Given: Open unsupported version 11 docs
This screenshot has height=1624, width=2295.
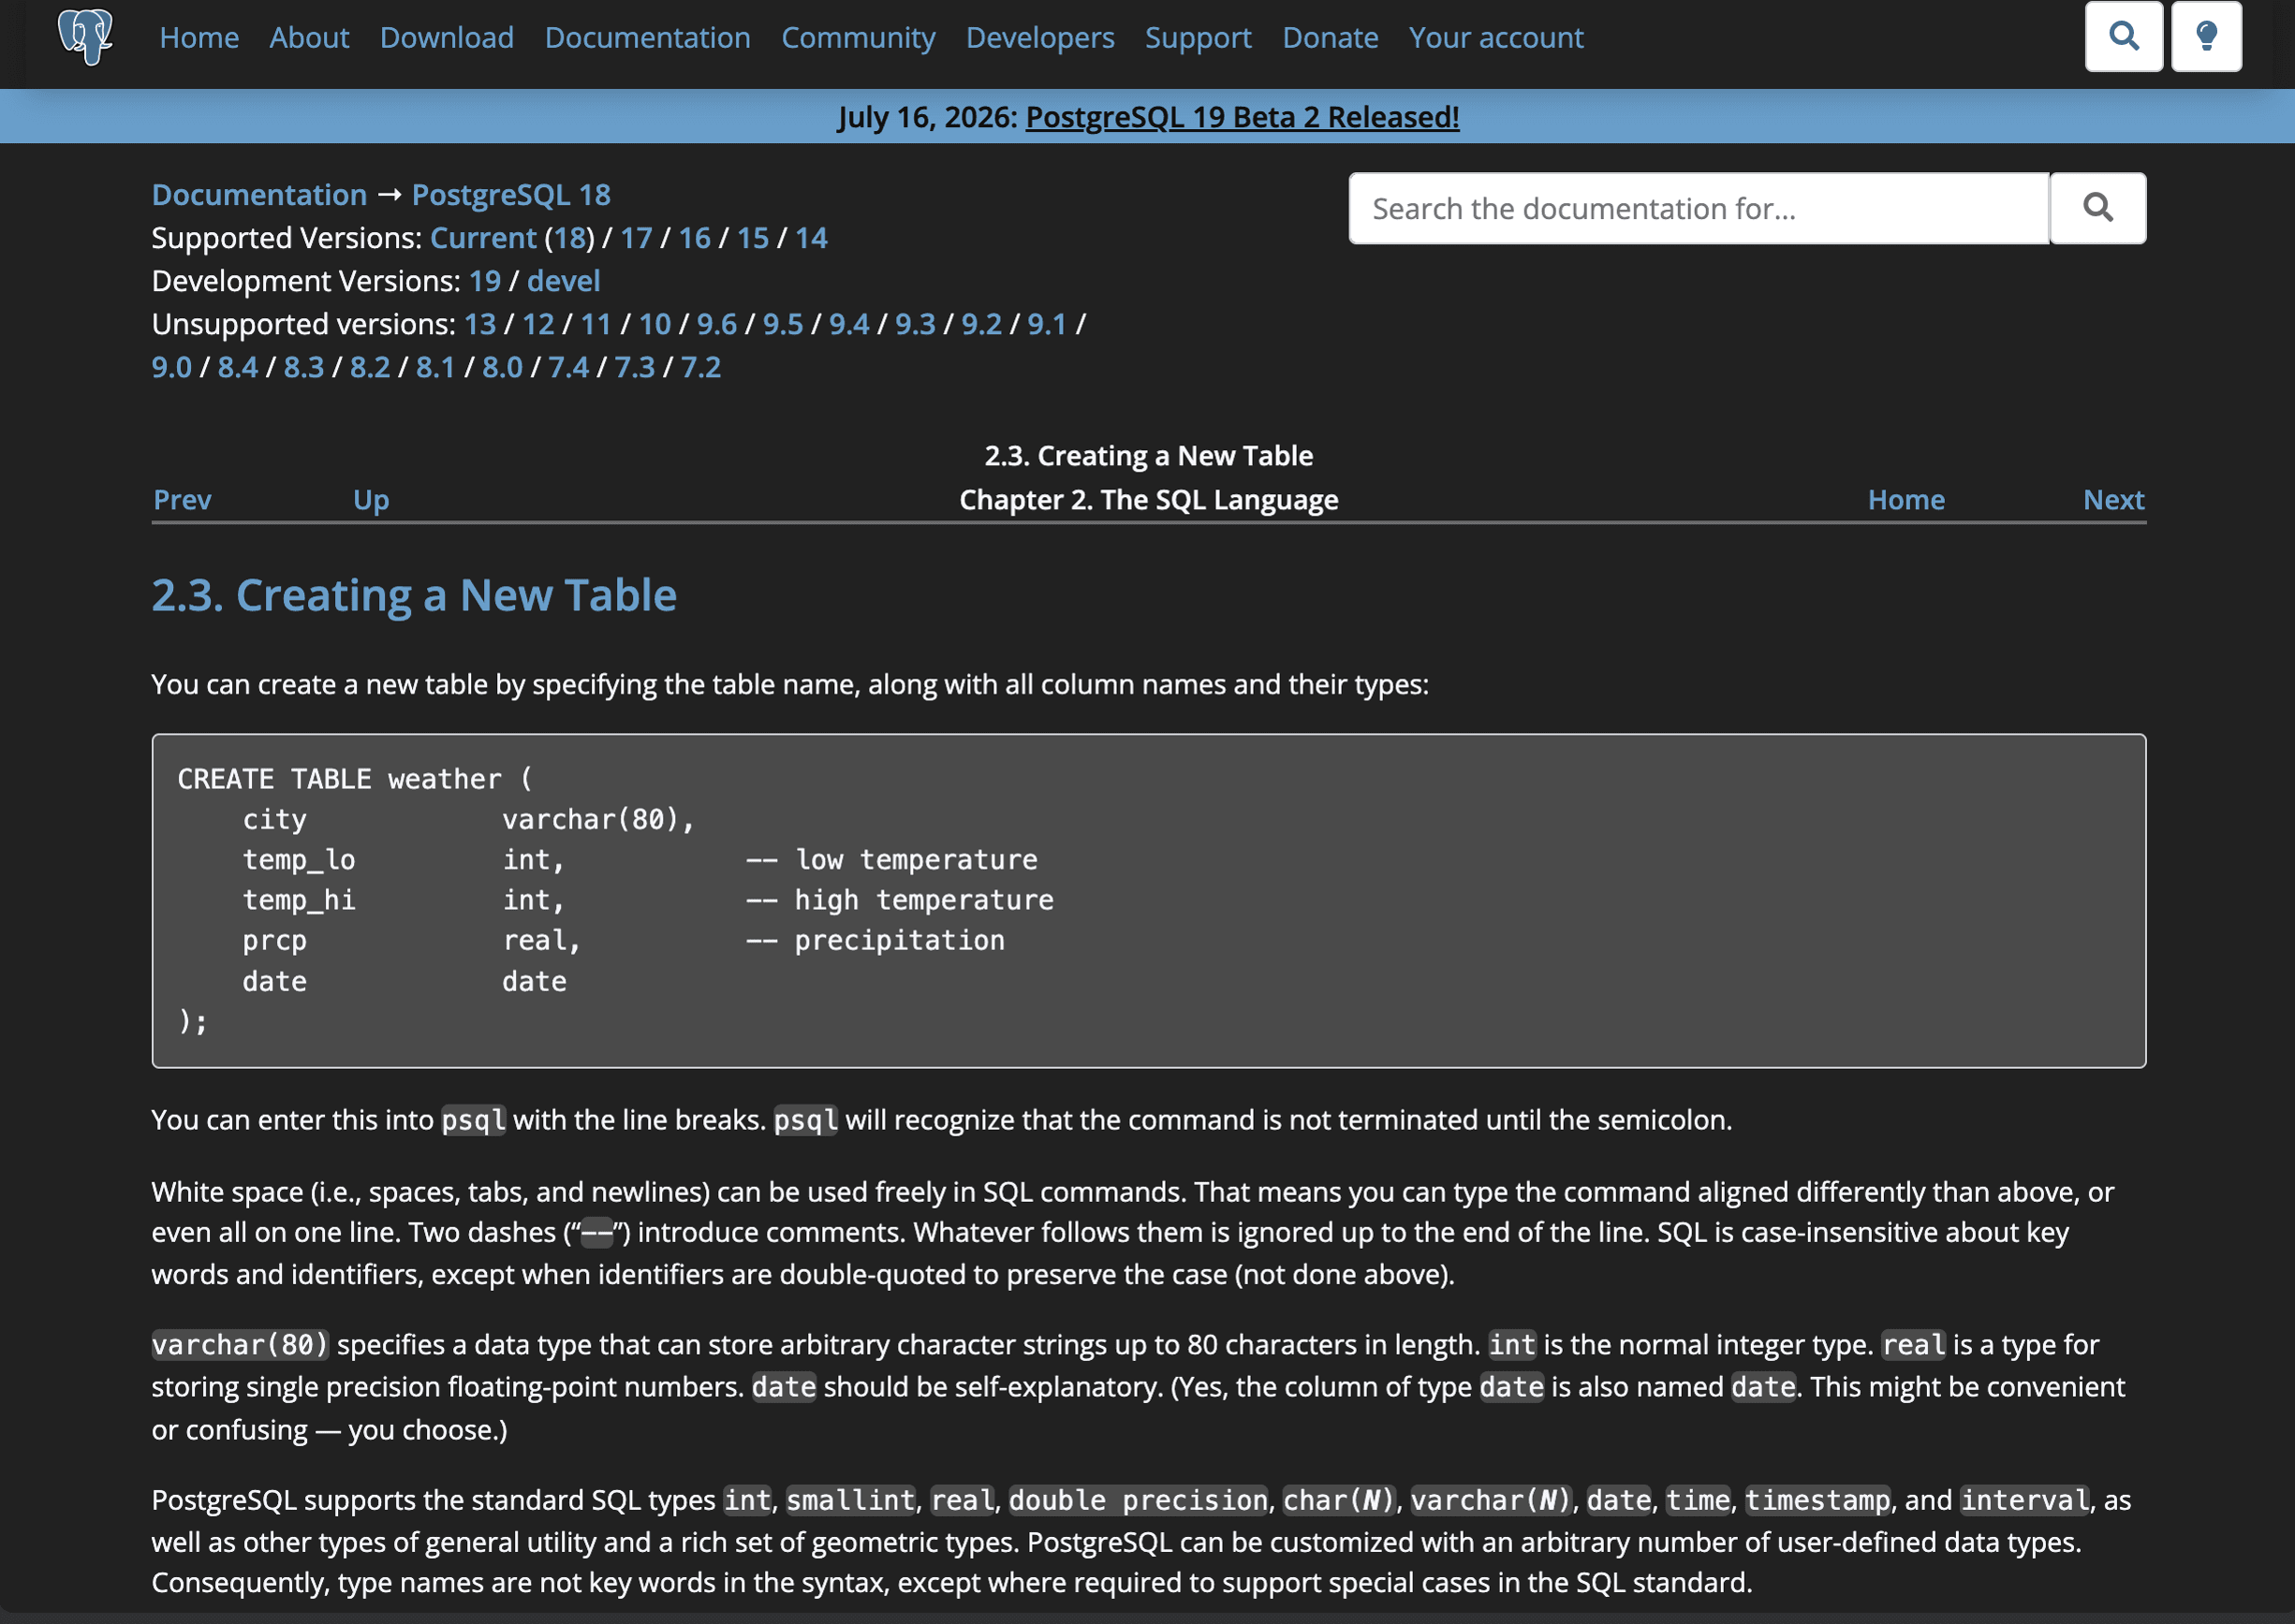Looking at the screenshot, I should pos(596,324).
